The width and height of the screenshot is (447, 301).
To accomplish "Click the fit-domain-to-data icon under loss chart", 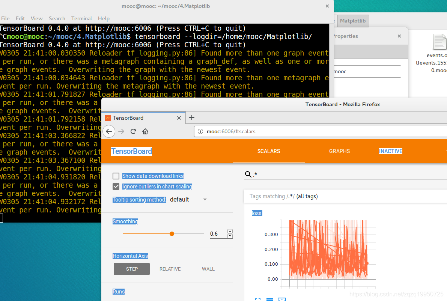I will tap(281, 299).
